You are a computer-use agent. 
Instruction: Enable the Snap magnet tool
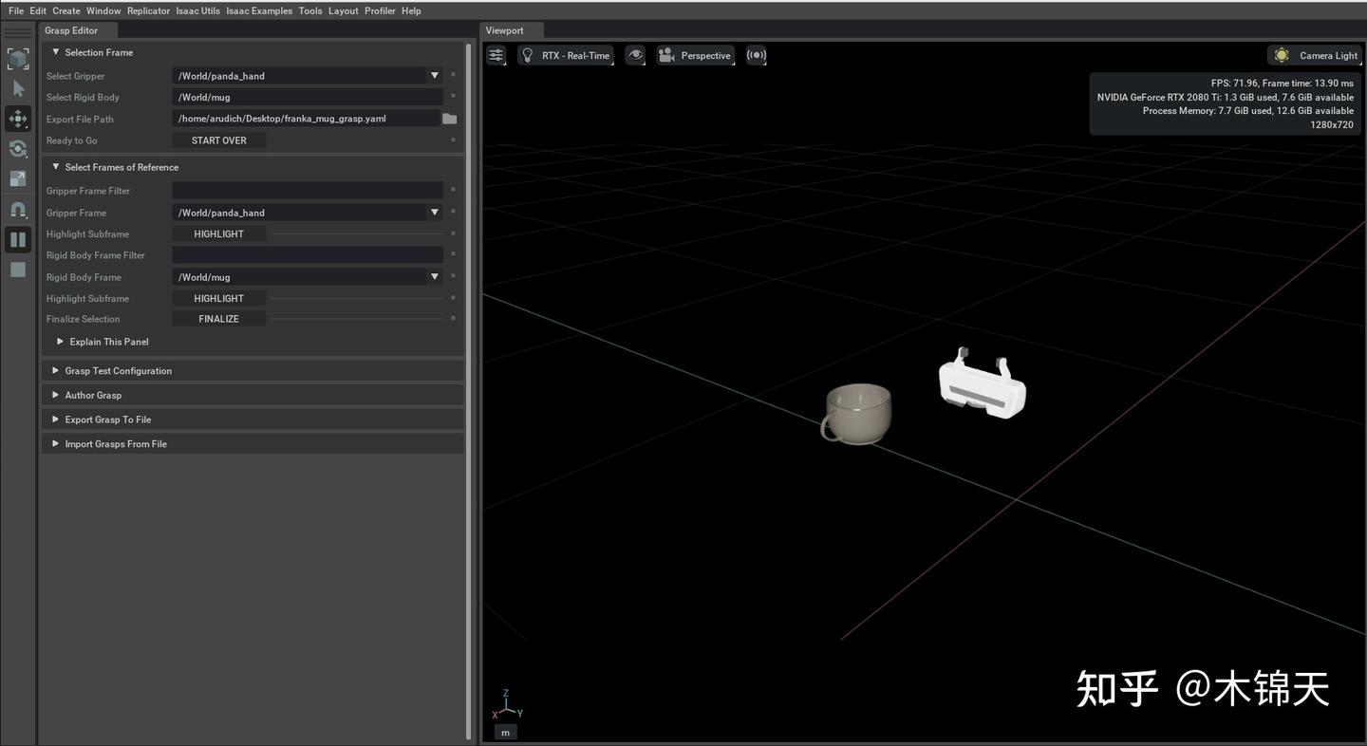click(x=18, y=209)
